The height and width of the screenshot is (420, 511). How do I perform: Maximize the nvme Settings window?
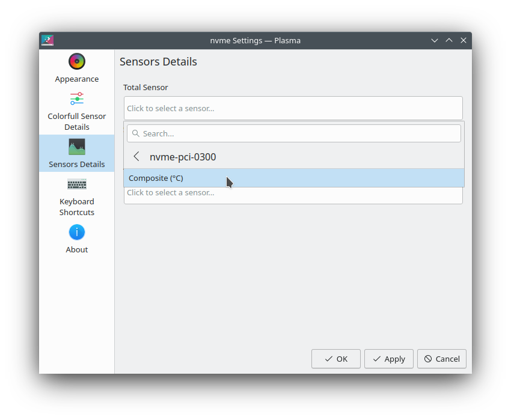tap(449, 40)
